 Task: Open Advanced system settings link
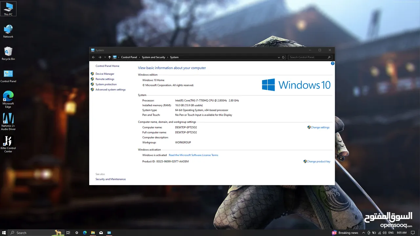pyautogui.click(x=111, y=89)
